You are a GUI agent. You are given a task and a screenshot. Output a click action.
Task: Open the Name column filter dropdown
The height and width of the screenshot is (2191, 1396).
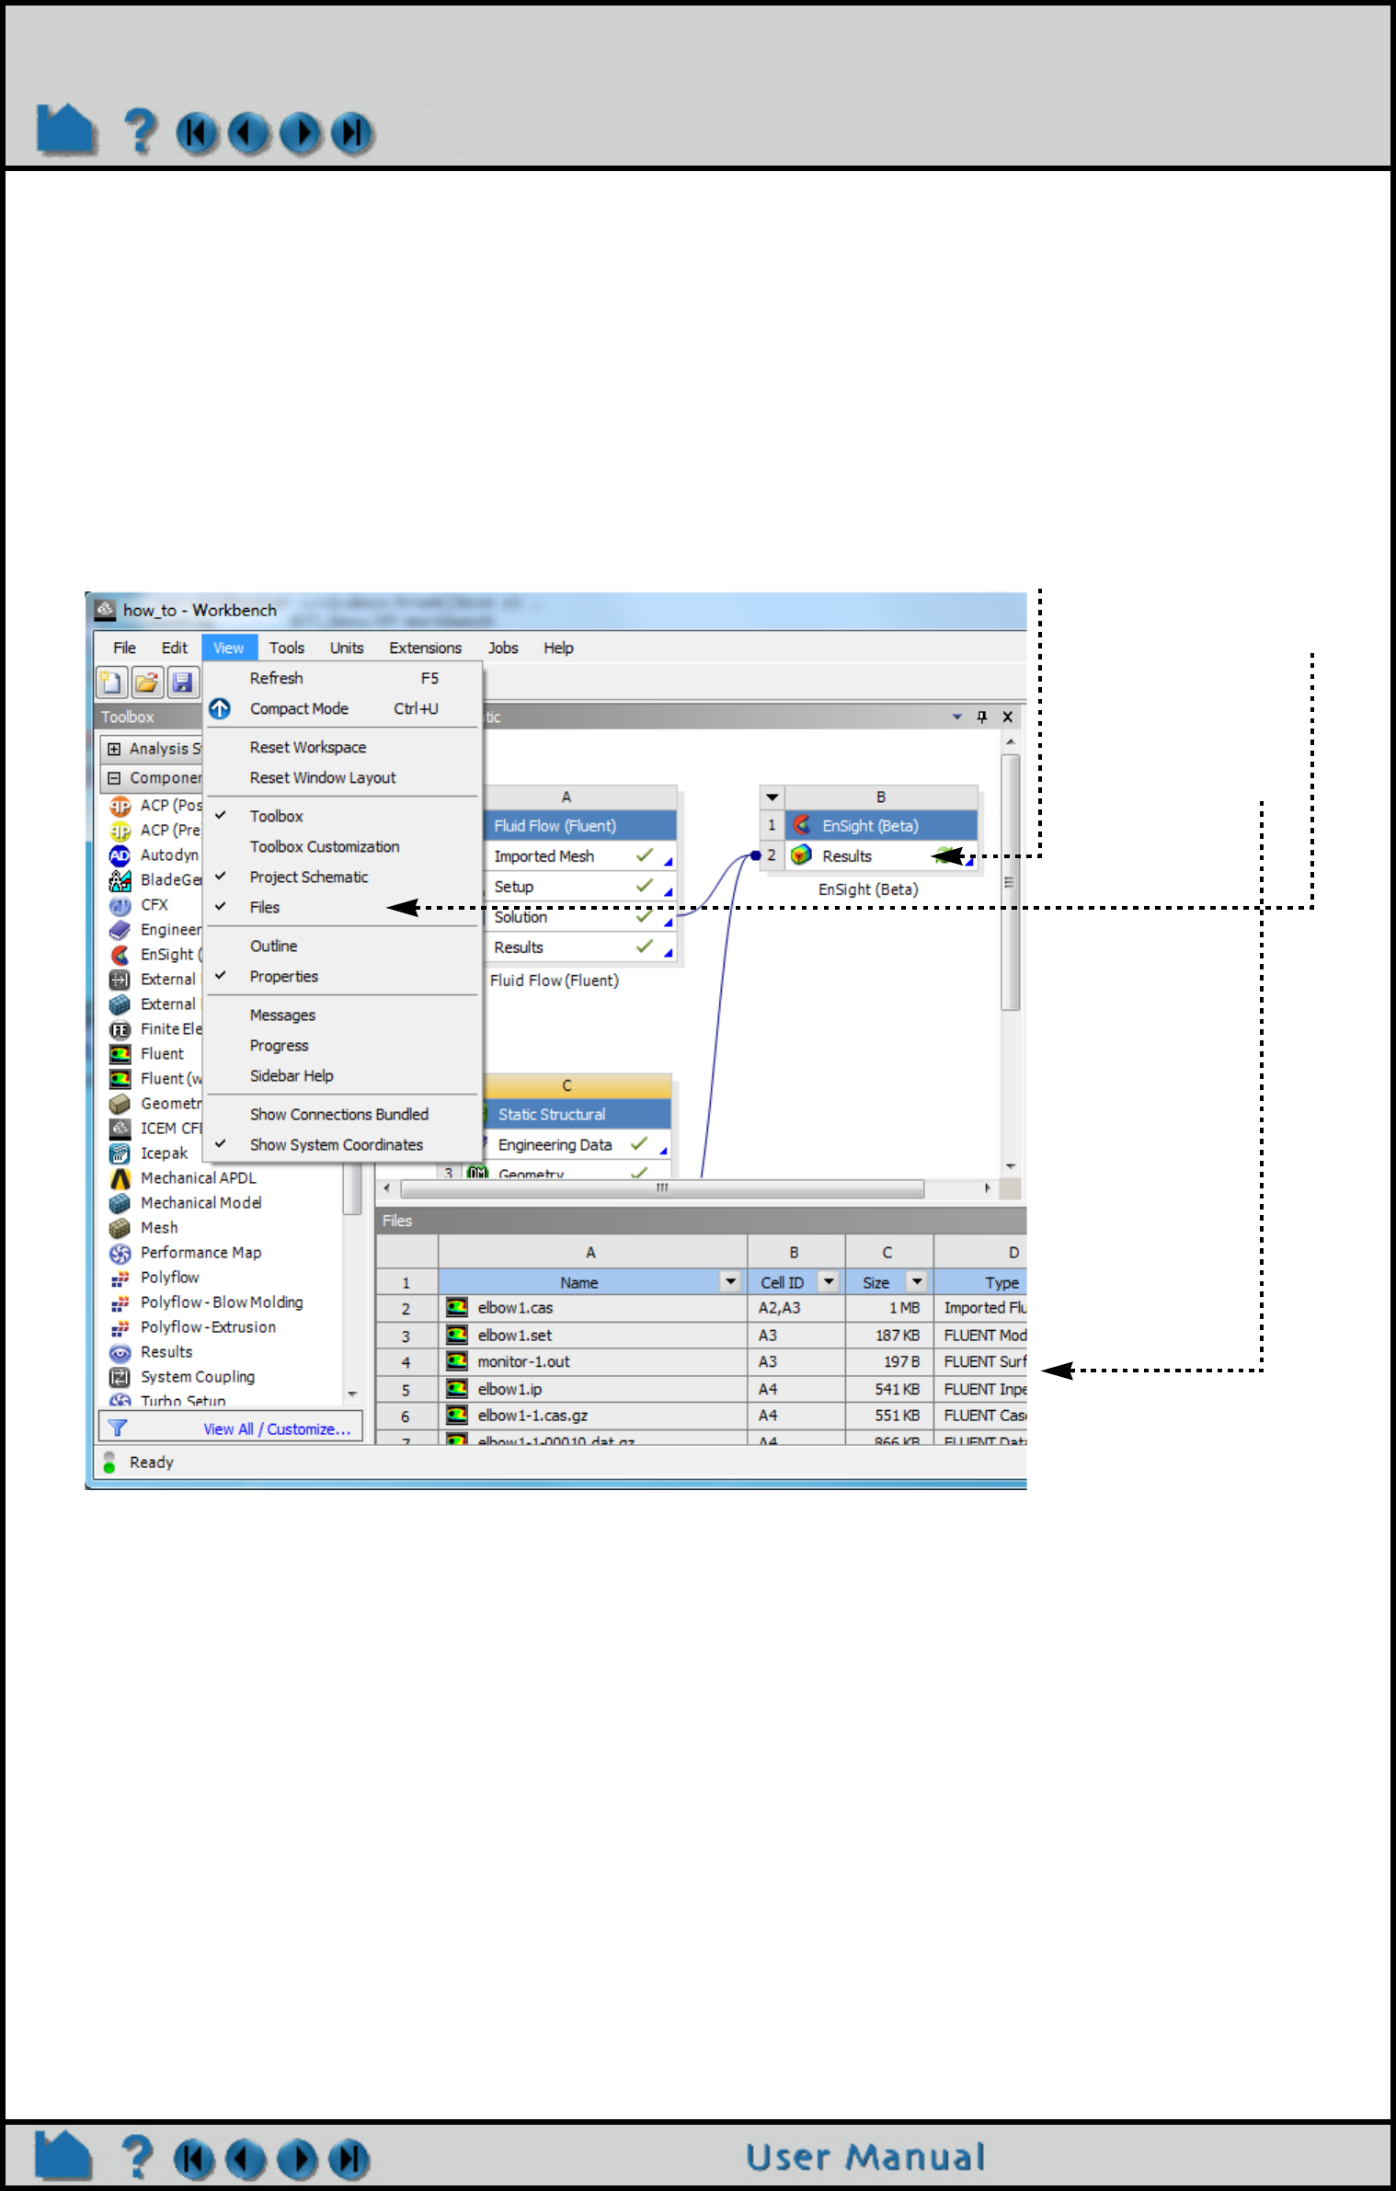(x=730, y=1281)
